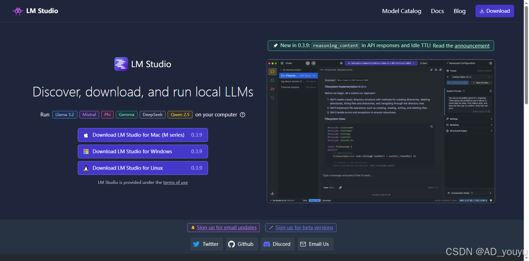Click the Eject model button

tap(424, 63)
